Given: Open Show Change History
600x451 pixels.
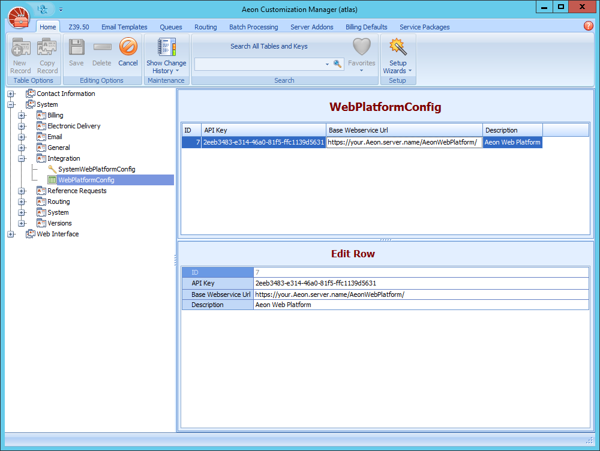Looking at the screenshot, I should pos(166,57).
